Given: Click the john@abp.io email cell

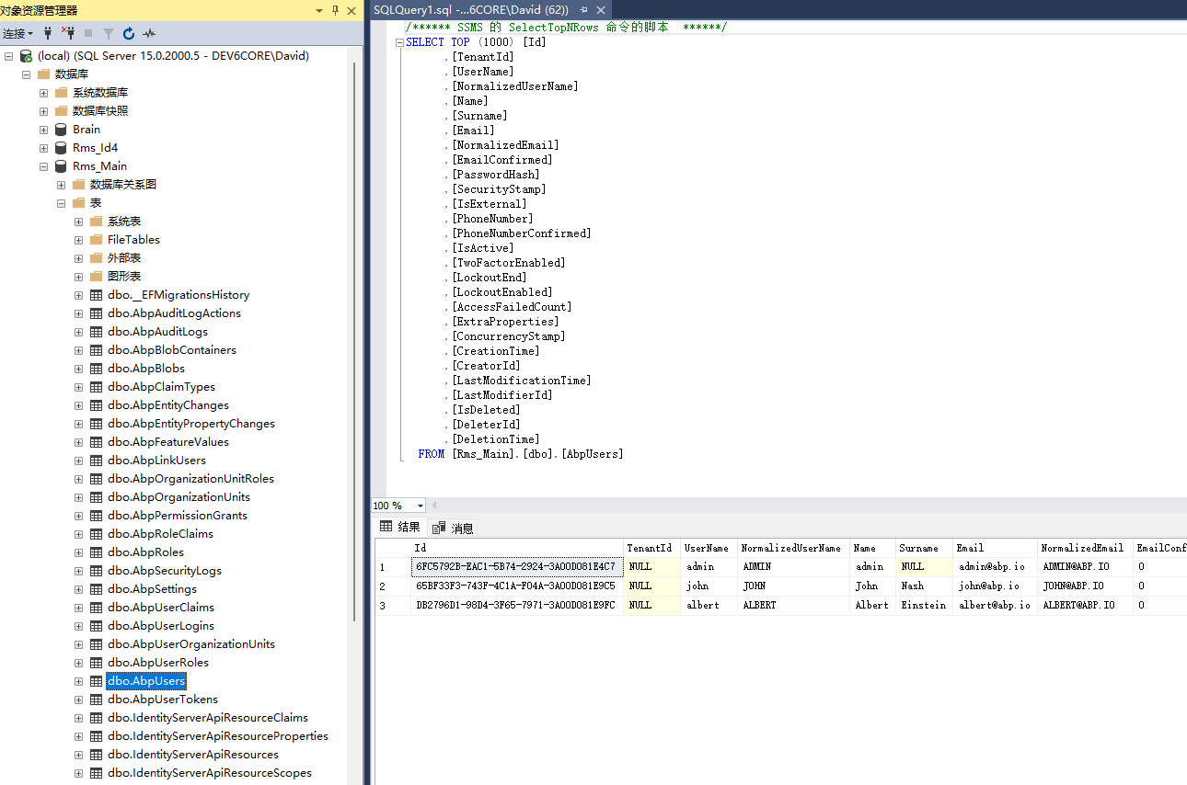Looking at the screenshot, I should 988,586.
